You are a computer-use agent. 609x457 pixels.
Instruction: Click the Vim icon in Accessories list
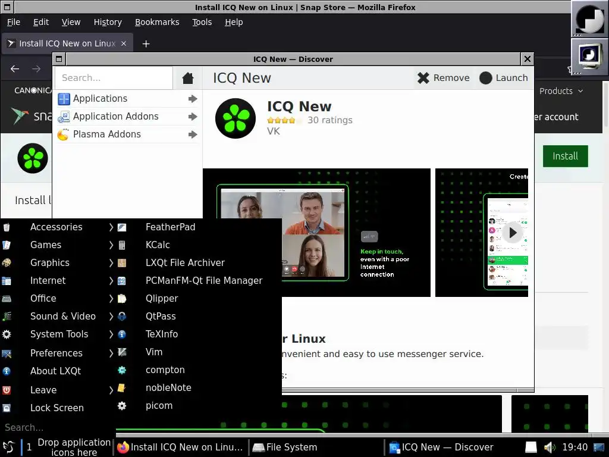(122, 352)
